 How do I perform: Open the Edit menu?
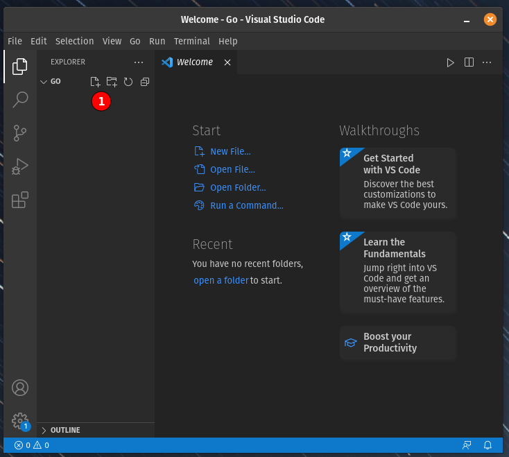click(x=39, y=41)
